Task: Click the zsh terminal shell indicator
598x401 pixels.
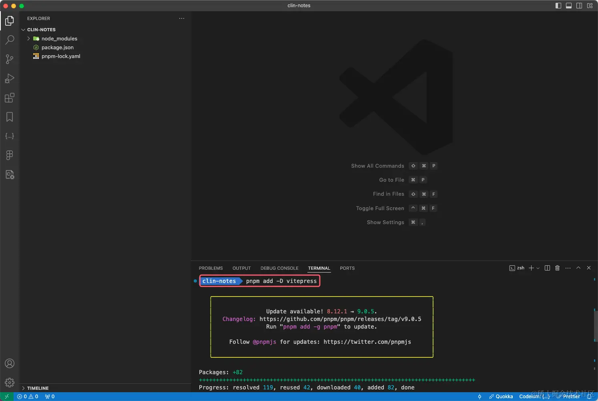Action: (517, 268)
